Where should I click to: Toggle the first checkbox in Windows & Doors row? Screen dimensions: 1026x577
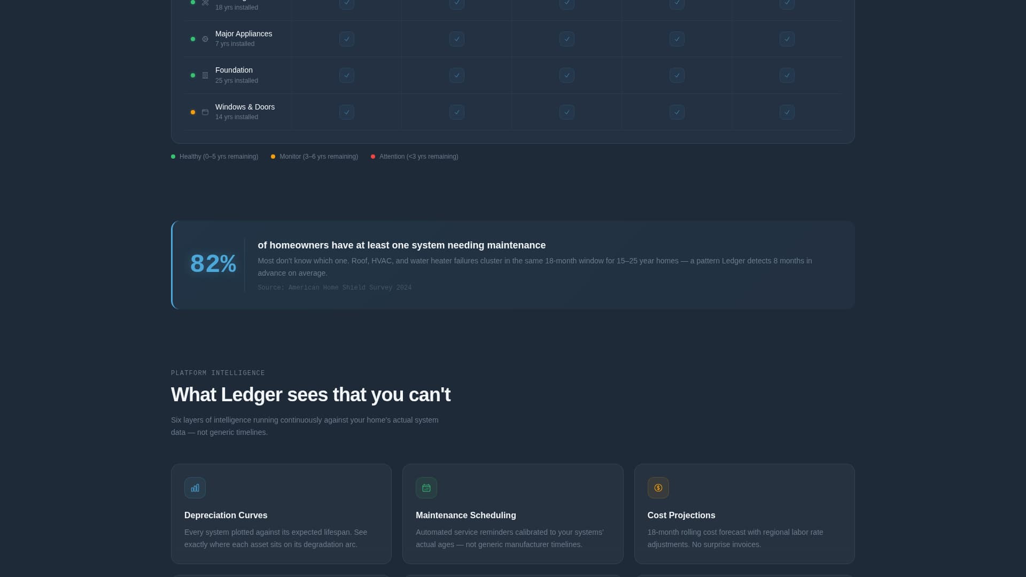(x=347, y=112)
